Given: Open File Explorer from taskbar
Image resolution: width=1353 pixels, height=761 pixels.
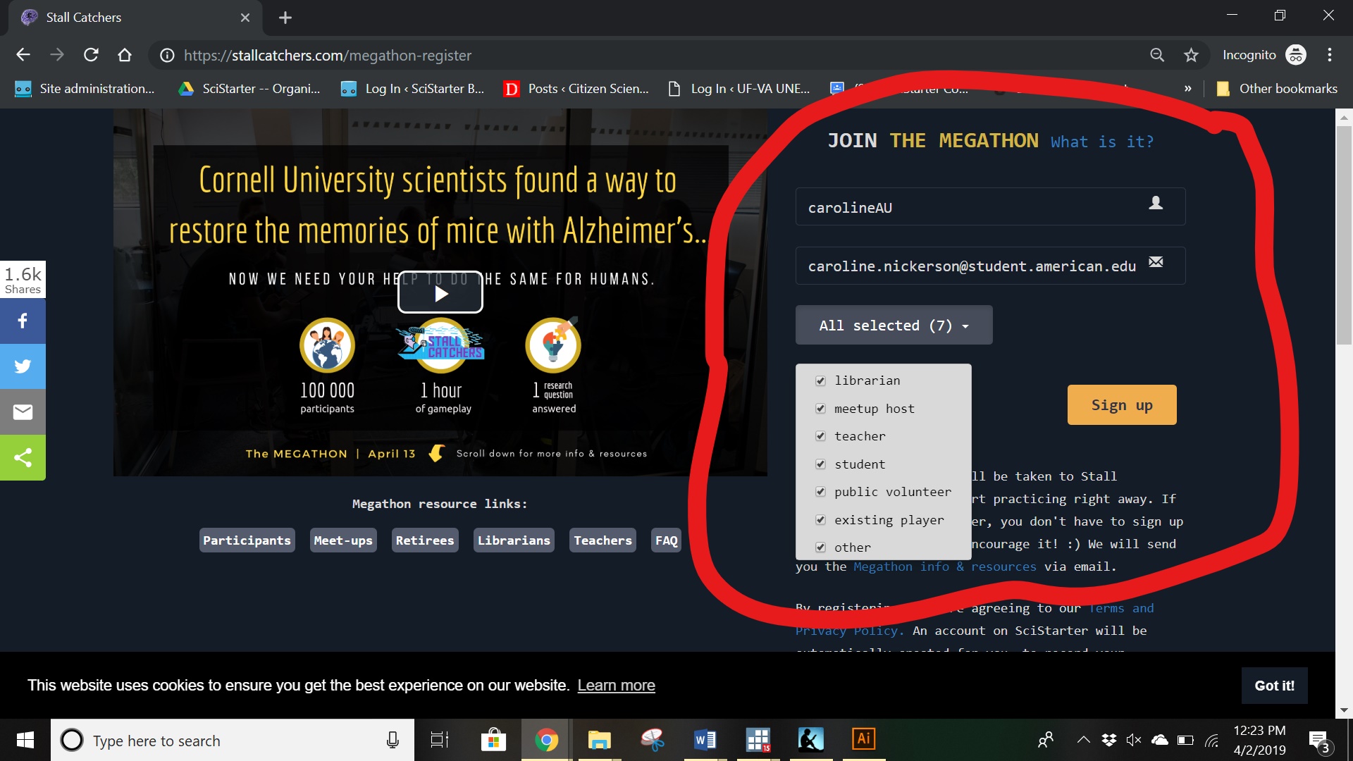Looking at the screenshot, I should pos(599,740).
